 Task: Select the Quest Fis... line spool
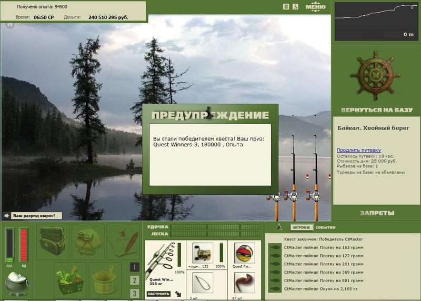tap(244, 254)
